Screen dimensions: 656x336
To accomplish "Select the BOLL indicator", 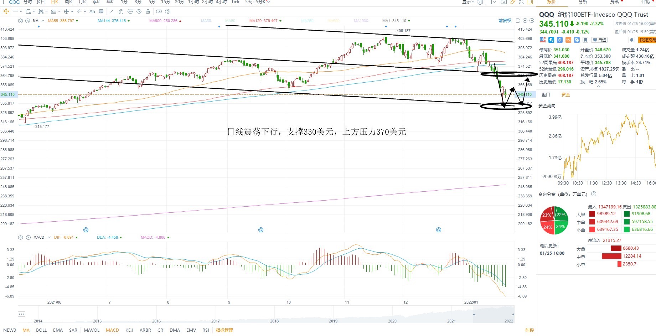I will pyautogui.click(x=41, y=330).
